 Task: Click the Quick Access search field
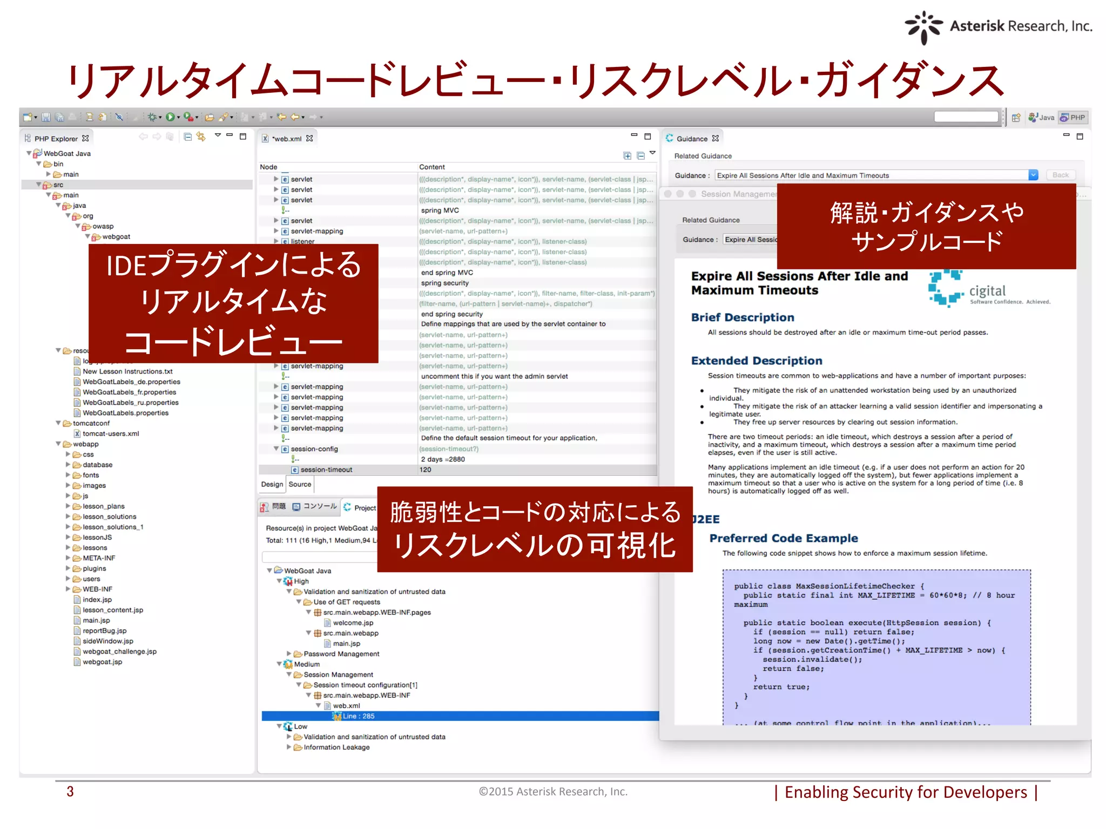[967, 117]
